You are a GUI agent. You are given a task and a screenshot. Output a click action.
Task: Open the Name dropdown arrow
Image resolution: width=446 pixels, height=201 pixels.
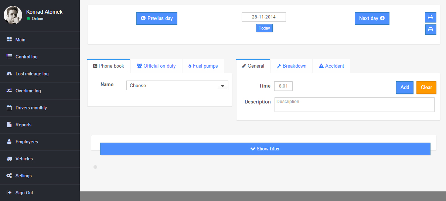click(222, 86)
